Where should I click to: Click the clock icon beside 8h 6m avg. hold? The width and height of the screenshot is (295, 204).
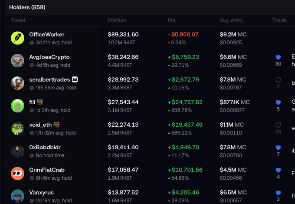[32, 178]
